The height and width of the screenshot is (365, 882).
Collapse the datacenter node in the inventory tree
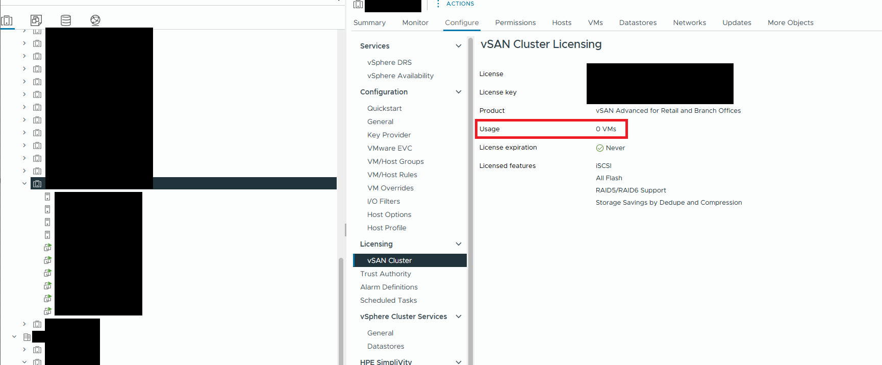pos(14,337)
